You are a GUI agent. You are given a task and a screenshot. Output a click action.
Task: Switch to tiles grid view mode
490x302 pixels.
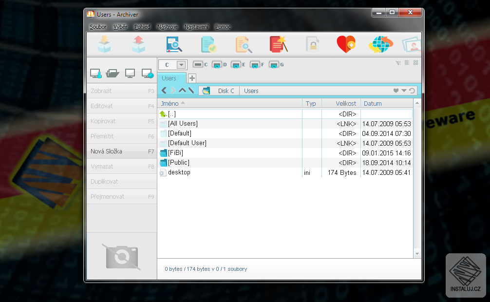click(x=415, y=63)
